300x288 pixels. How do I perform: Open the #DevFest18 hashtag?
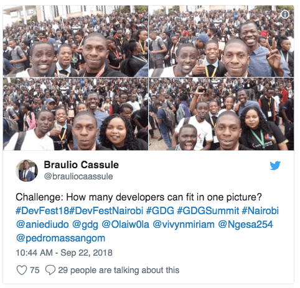(x=42, y=211)
